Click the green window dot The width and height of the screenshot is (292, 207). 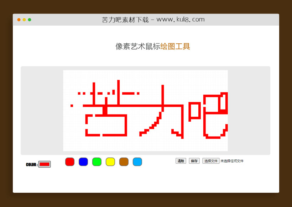30,20
